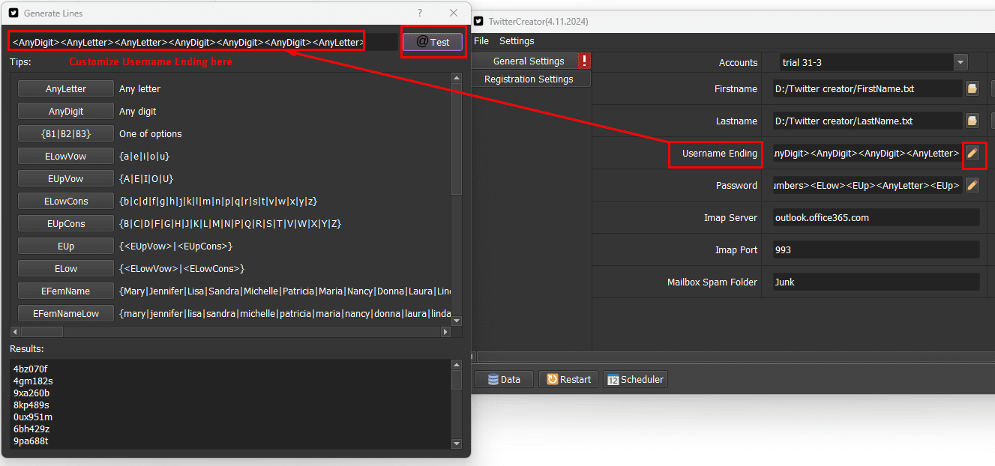The width and height of the screenshot is (995, 466).
Task: Open the Settings menu in TwitterCreator
Action: tap(517, 41)
